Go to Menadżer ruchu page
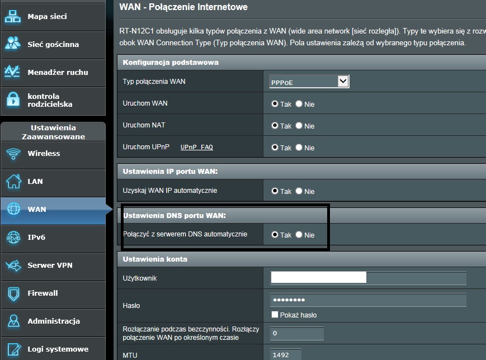This screenshot has height=360, width=486. 53,73
